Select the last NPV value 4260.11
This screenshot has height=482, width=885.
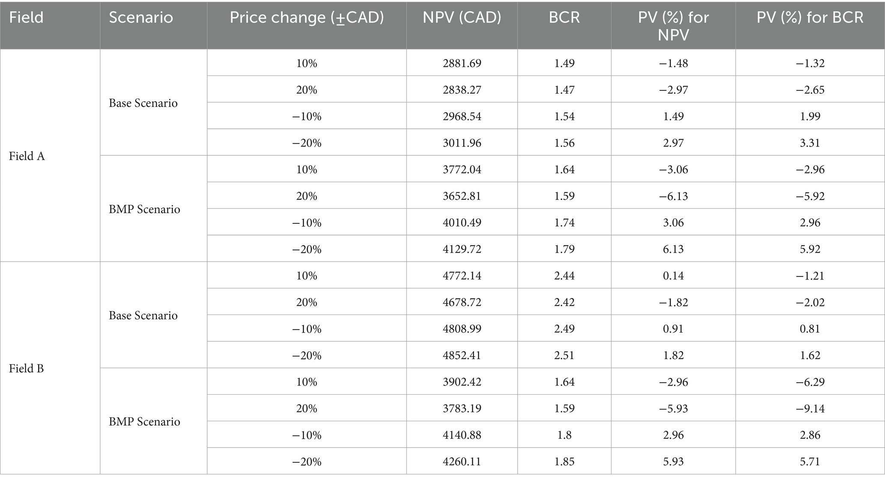click(462, 461)
